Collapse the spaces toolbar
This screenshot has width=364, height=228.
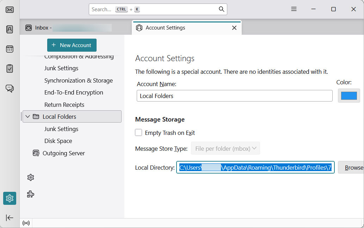pos(10,218)
